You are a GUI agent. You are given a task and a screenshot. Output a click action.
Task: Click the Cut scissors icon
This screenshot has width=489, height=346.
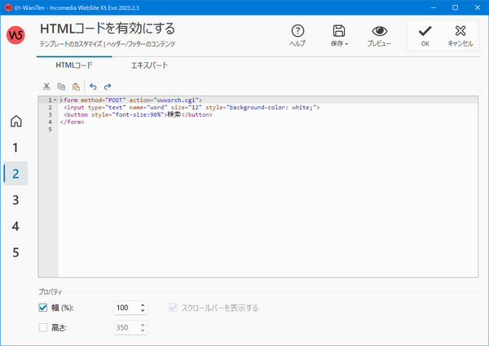46,86
